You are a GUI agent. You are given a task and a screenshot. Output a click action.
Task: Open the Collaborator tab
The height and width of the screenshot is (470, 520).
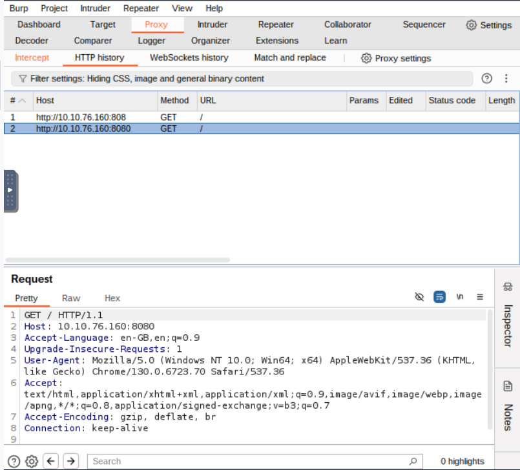click(x=348, y=25)
